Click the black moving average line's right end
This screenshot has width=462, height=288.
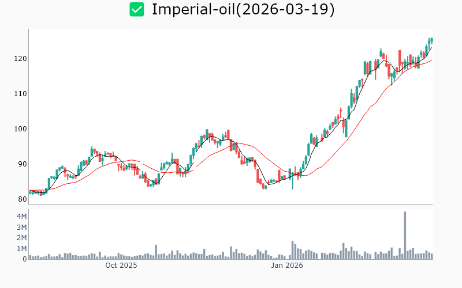431,47
